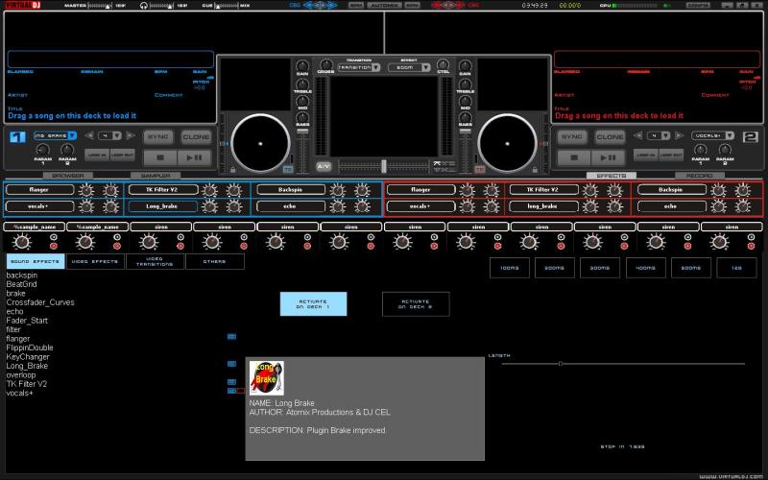Click deck 2 loop-length right arrow
Screen dimensions: 768x480
tap(679, 135)
